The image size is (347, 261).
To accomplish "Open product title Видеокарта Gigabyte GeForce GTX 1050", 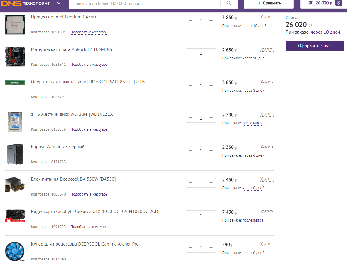I will (95, 212).
